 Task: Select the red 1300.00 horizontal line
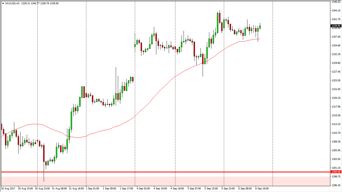pyautogui.click(x=159, y=172)
